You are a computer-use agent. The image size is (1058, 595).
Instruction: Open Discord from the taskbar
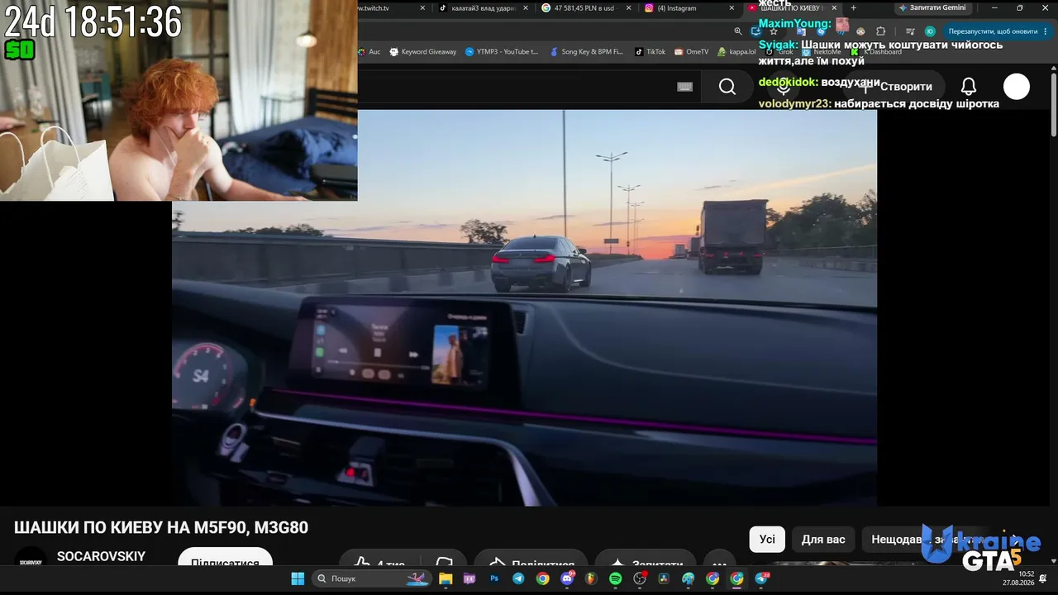[567, 578]
